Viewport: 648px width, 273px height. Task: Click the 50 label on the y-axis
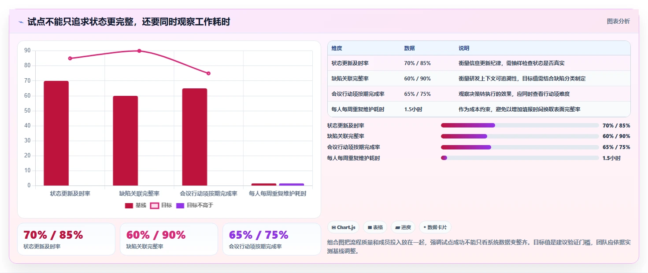click(x=27, y=111)
